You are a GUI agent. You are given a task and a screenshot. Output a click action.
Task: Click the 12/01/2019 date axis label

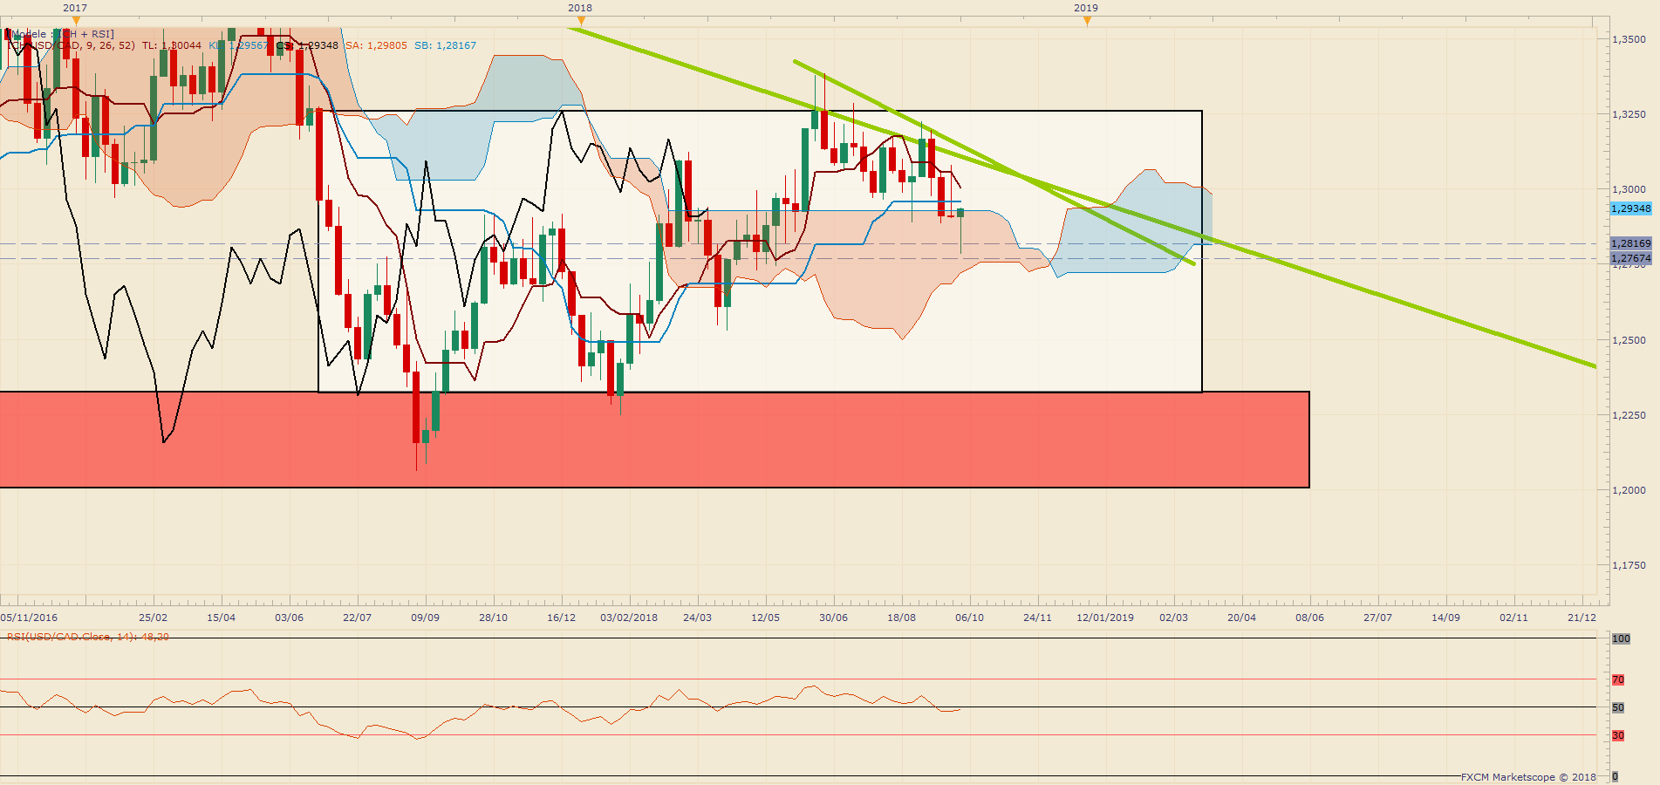click(1105, 618)
